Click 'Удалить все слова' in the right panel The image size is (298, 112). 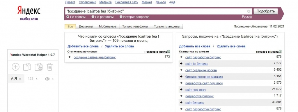pos(231,46)
